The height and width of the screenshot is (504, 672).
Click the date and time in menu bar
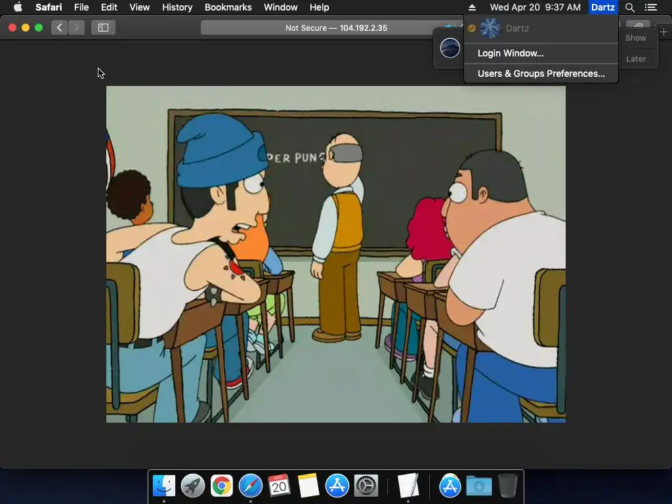[x=535, y=7]
